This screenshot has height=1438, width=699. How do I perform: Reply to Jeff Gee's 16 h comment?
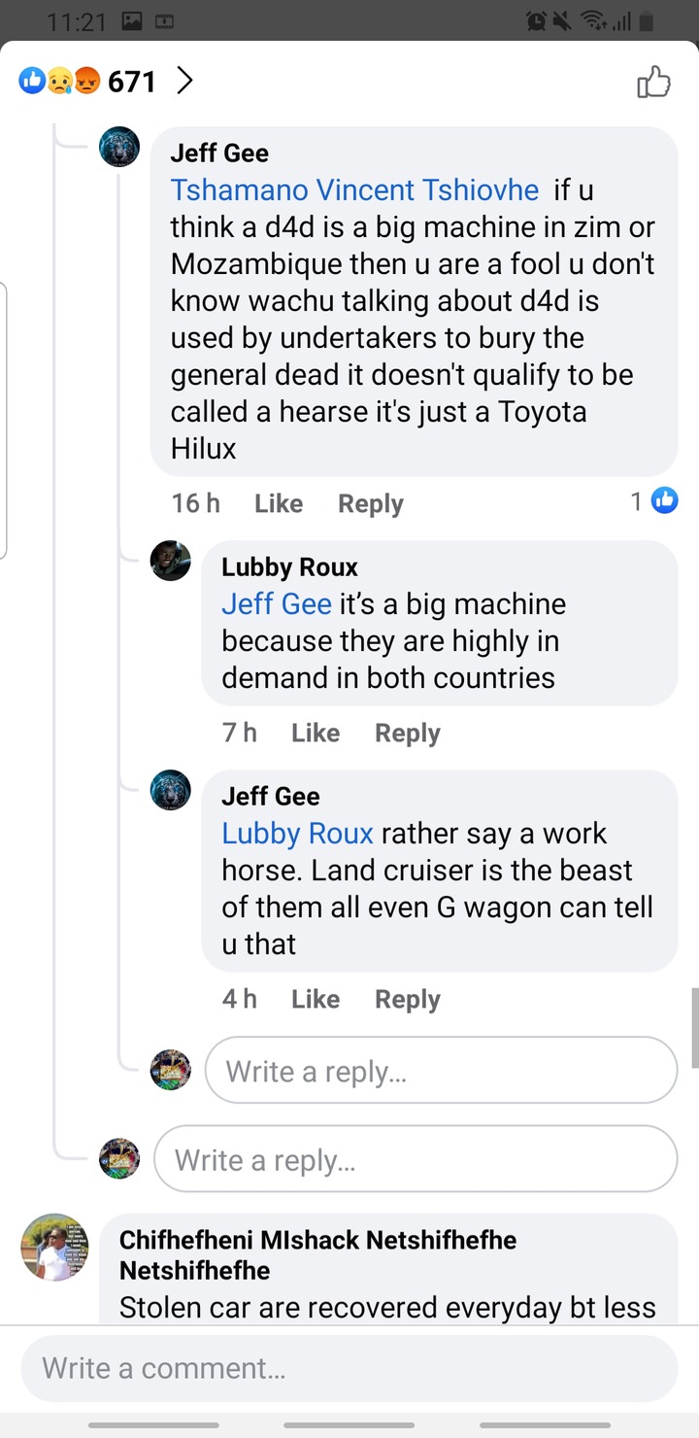coord(370,503)
